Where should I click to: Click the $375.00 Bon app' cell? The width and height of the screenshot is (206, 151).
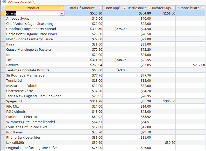coord(115,29)
